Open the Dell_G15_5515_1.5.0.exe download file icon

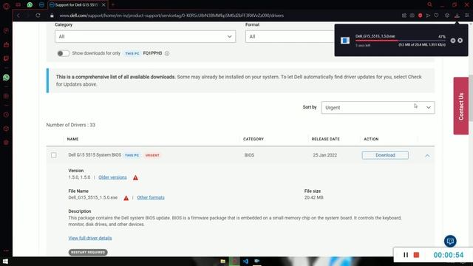[345, 41]
